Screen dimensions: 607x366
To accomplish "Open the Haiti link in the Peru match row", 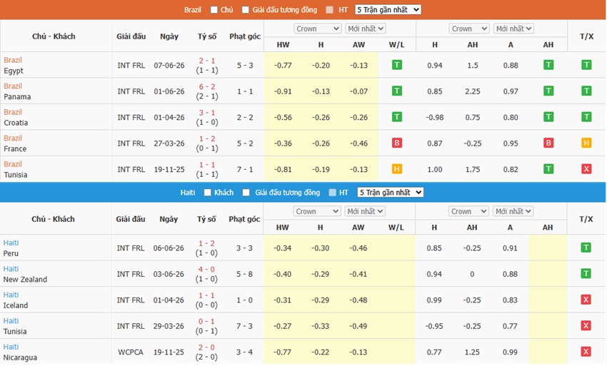I will point(11,243).
